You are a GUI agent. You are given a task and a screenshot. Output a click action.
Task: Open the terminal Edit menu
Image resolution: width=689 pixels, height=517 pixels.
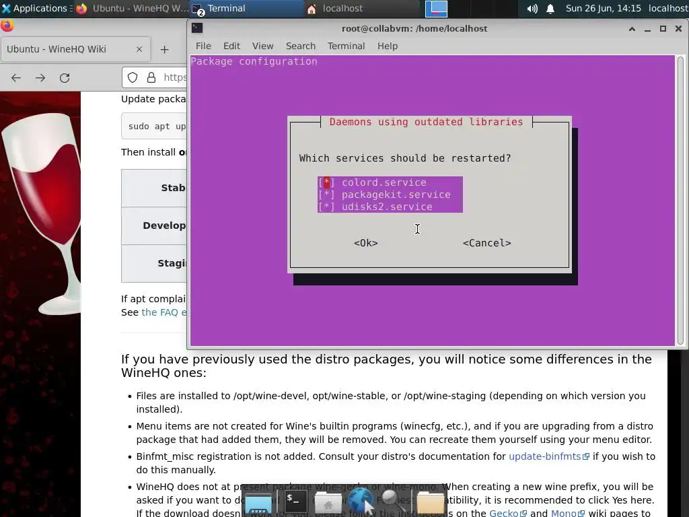[231, 46]
